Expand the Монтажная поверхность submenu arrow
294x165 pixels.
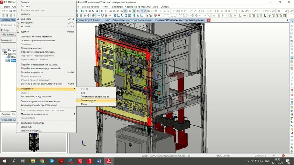coord(75,114)
